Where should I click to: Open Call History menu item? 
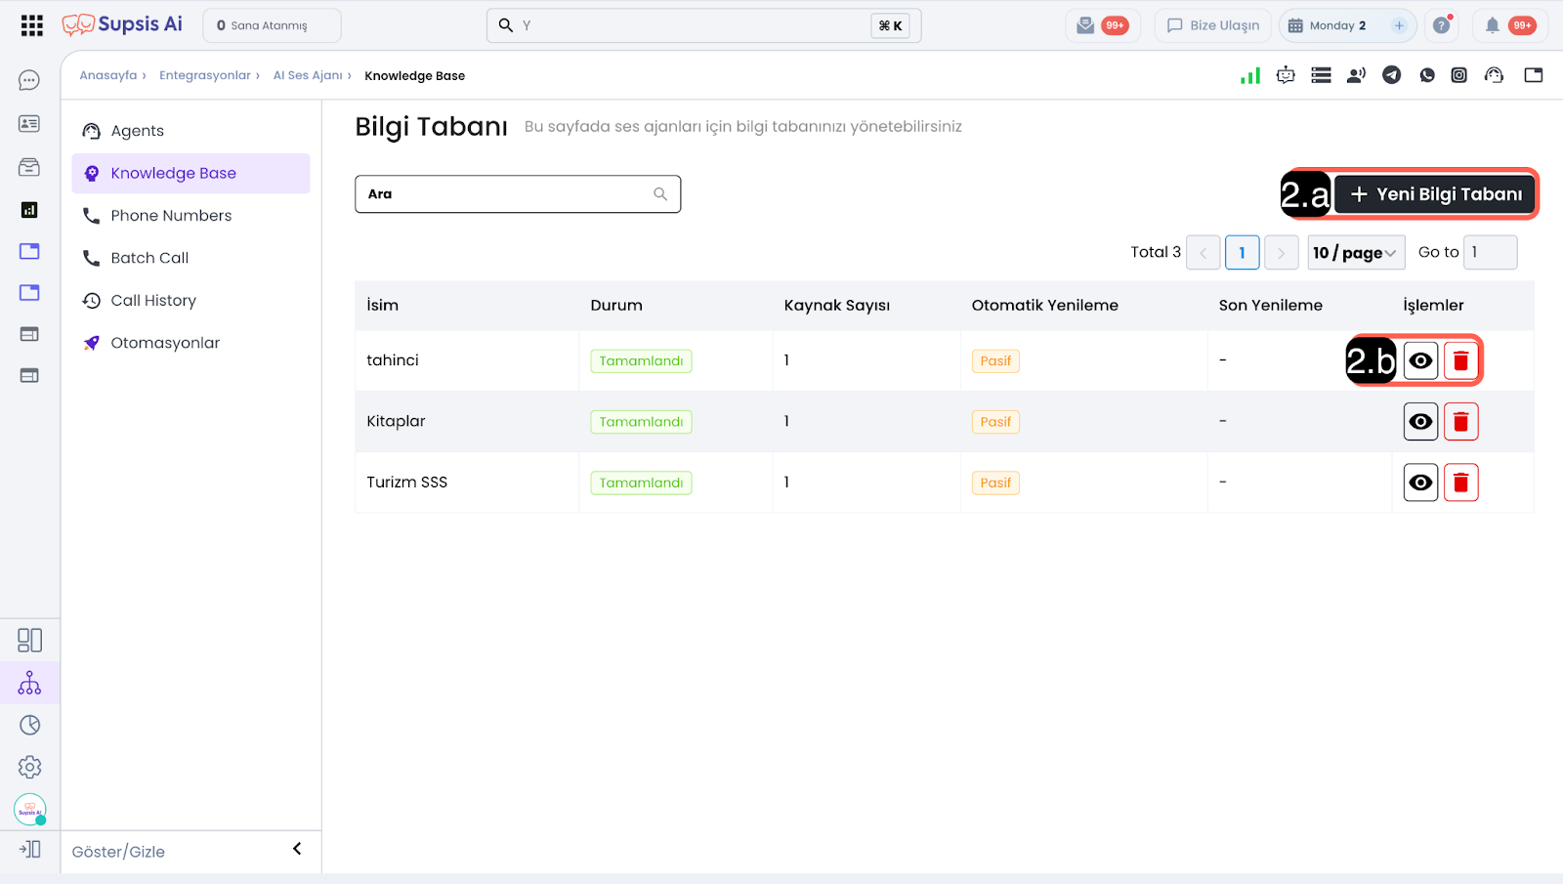(153, 301)
